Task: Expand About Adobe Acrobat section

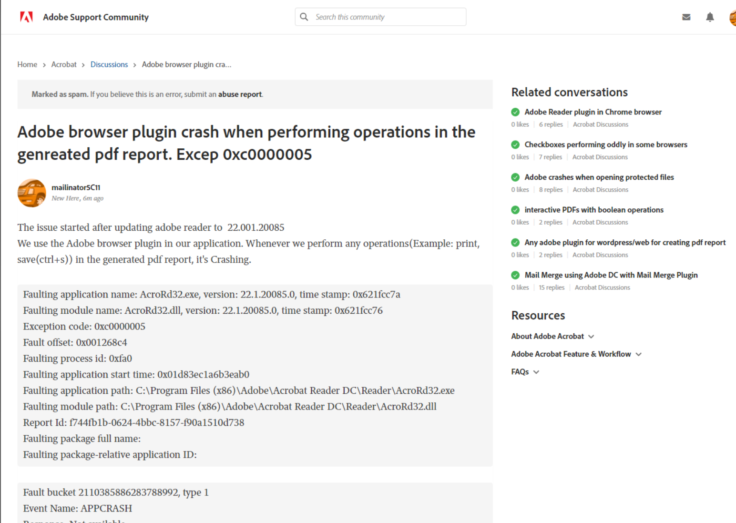Action: pos(552,336)
